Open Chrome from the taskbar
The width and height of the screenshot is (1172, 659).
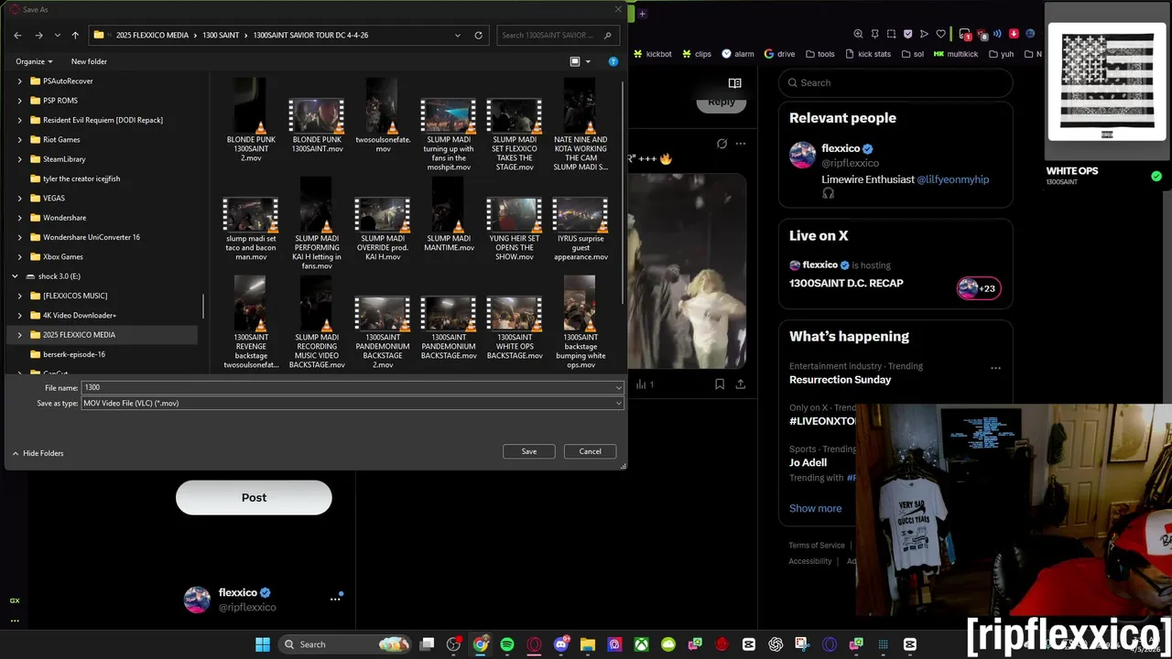tap(481, 644)
